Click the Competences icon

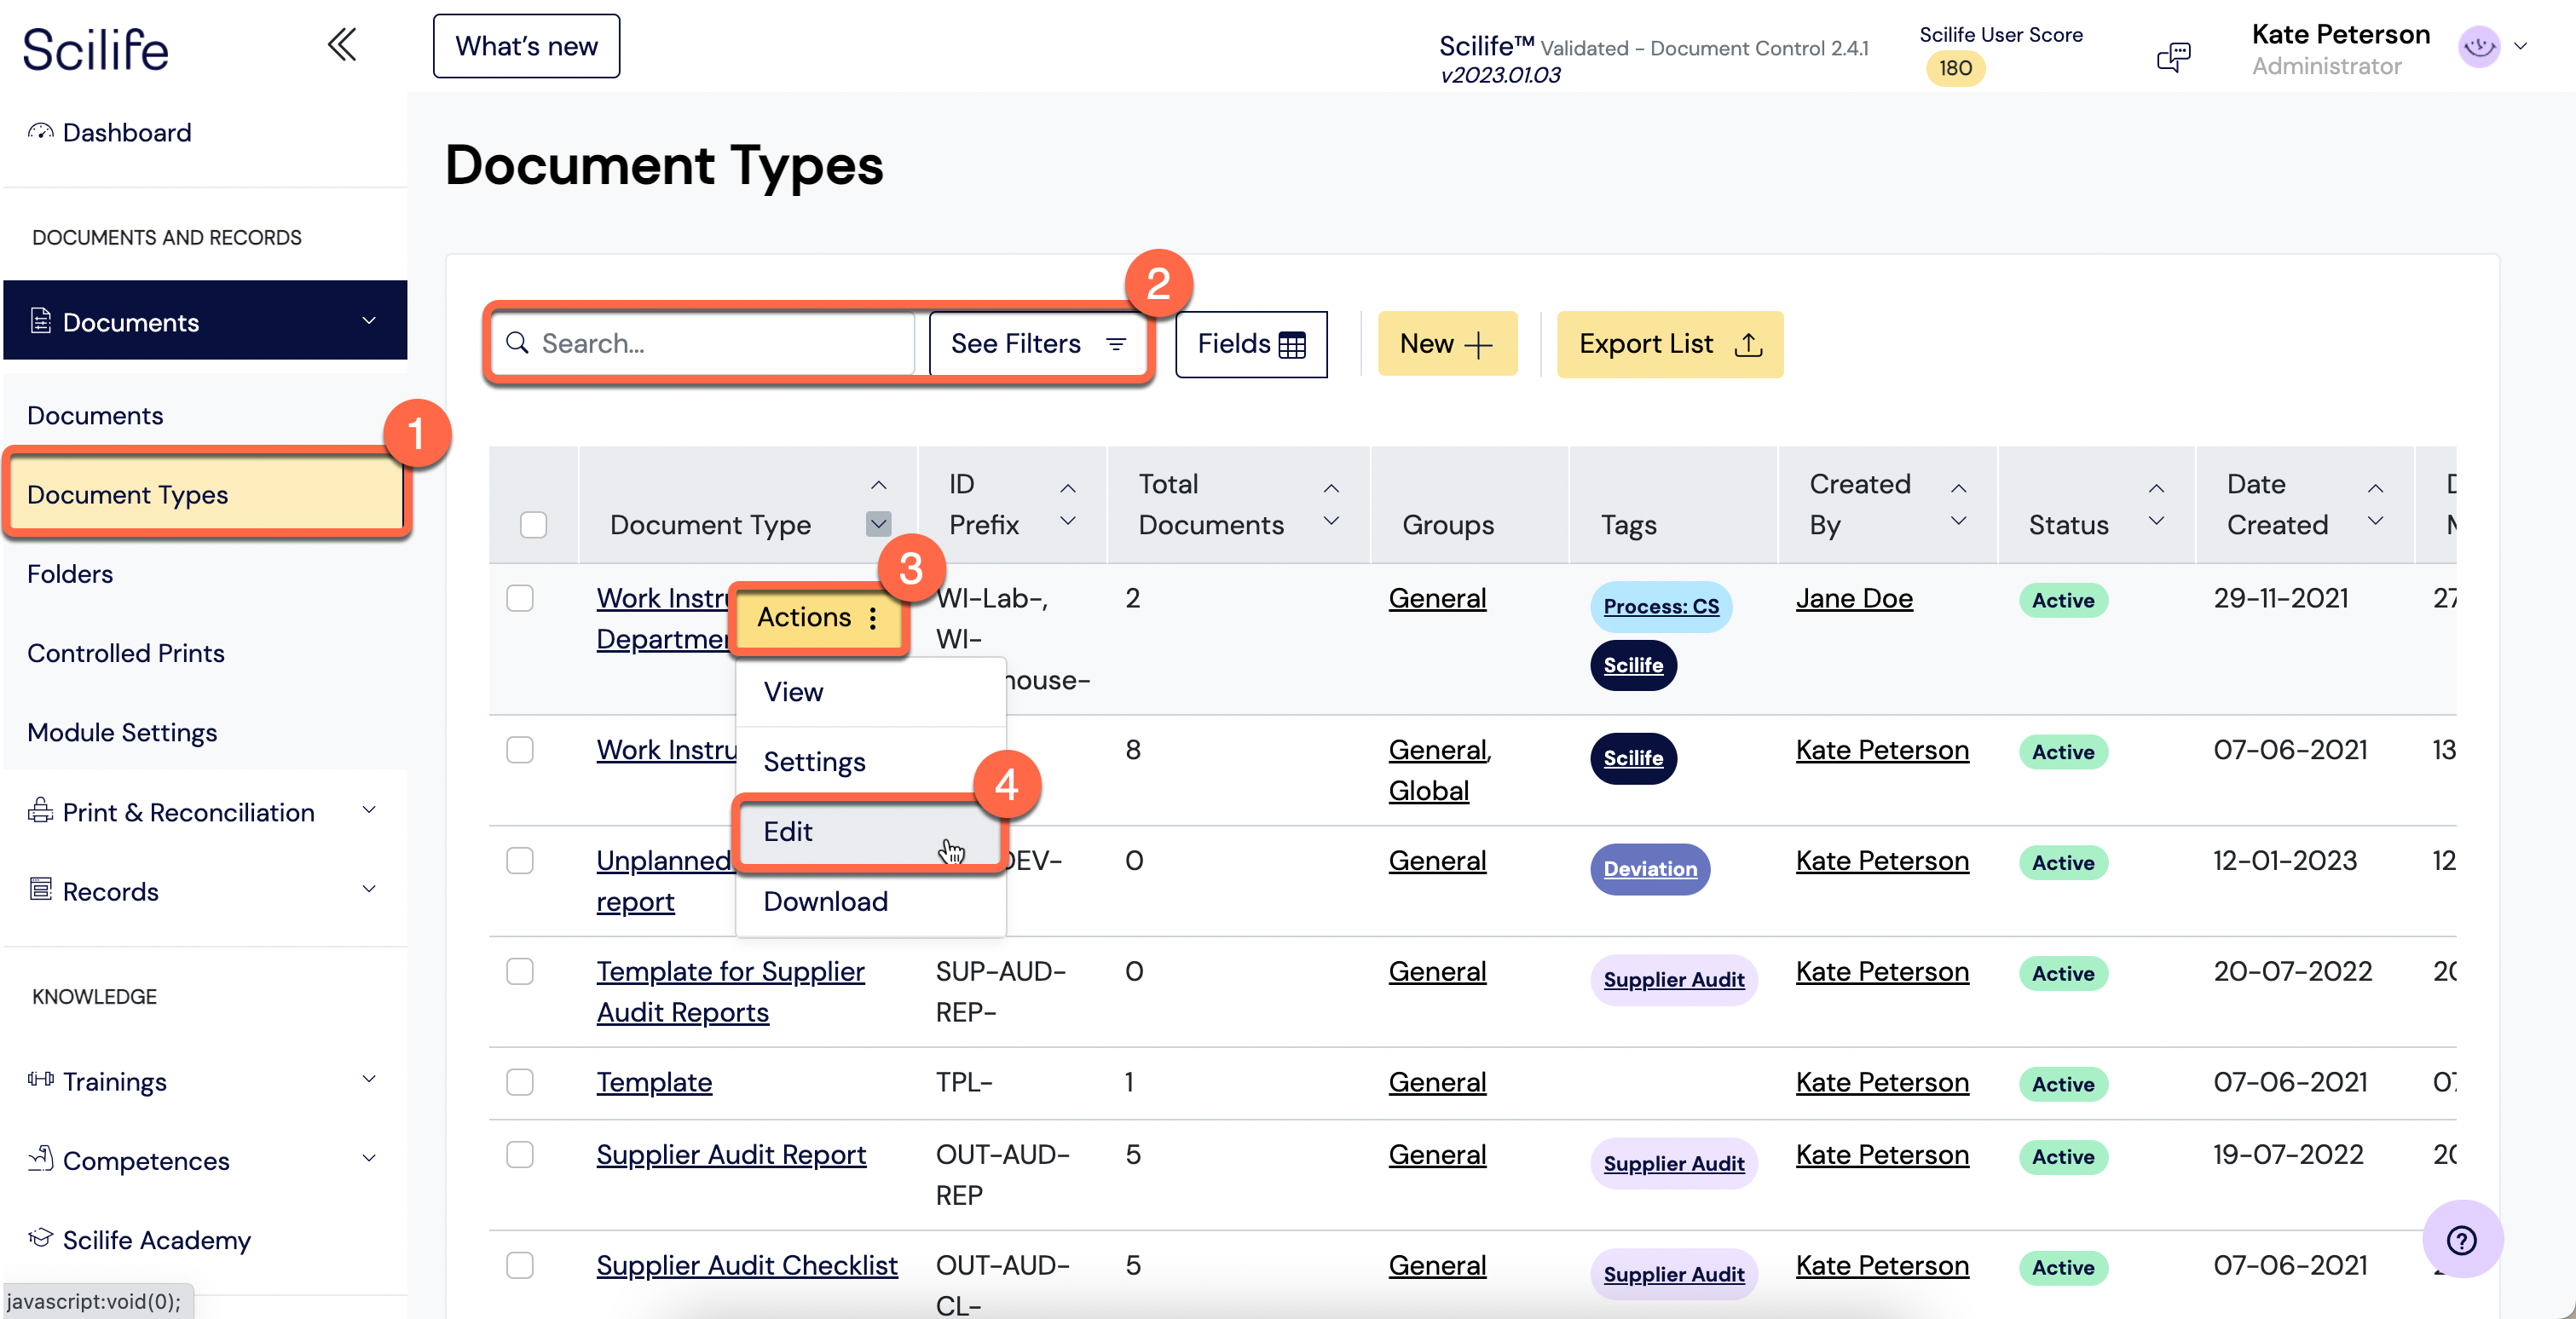[41, 1158]
